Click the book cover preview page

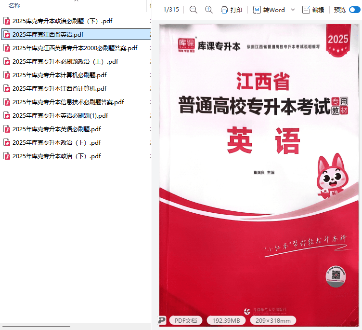tap(259, 175)
